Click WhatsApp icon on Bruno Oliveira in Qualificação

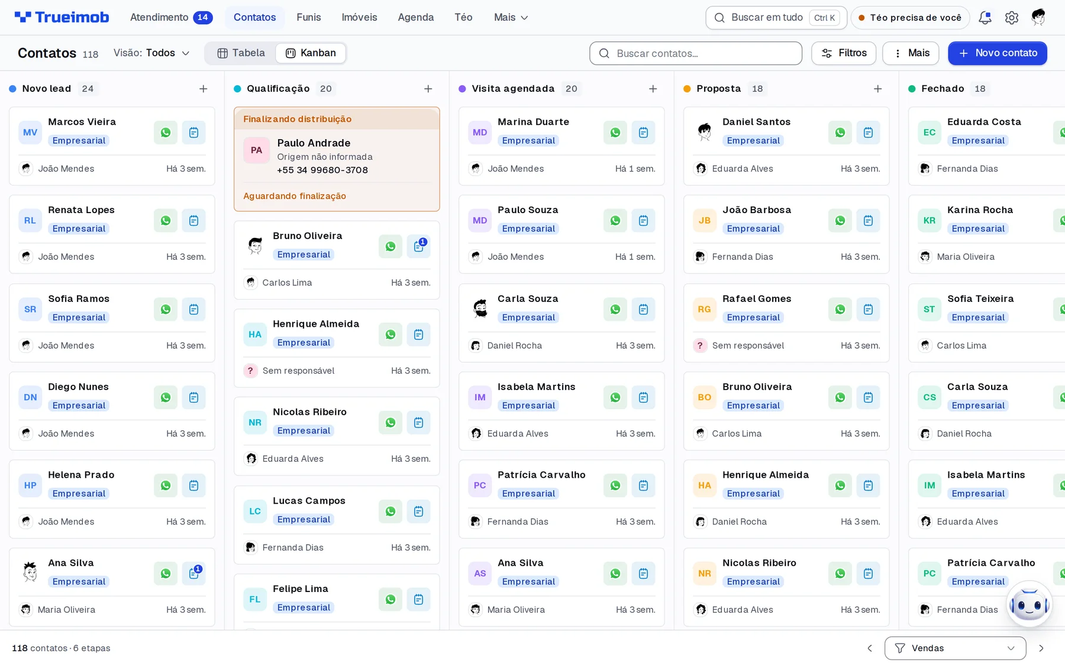(x=390, y=247)
